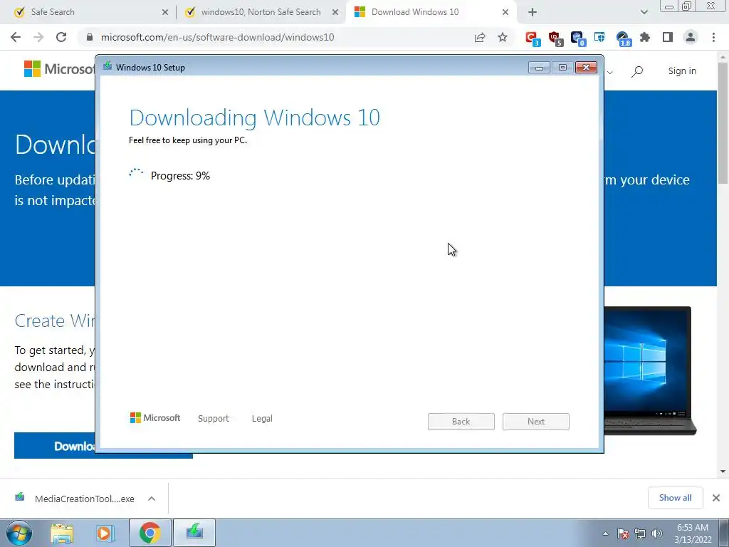Image resolution: width=729 pixels, height=547 pixels.
Task: Open the extension with badge 1.8
Action: pyautogui.click(x=623, y=38)
